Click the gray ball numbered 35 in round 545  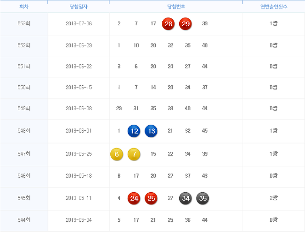[x=203, y=198]
